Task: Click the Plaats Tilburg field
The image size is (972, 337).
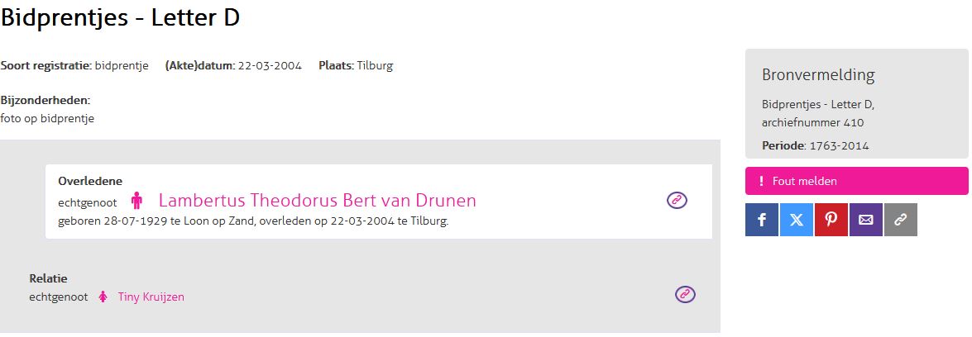Action: pyautogui.click(x=356, y=65)
